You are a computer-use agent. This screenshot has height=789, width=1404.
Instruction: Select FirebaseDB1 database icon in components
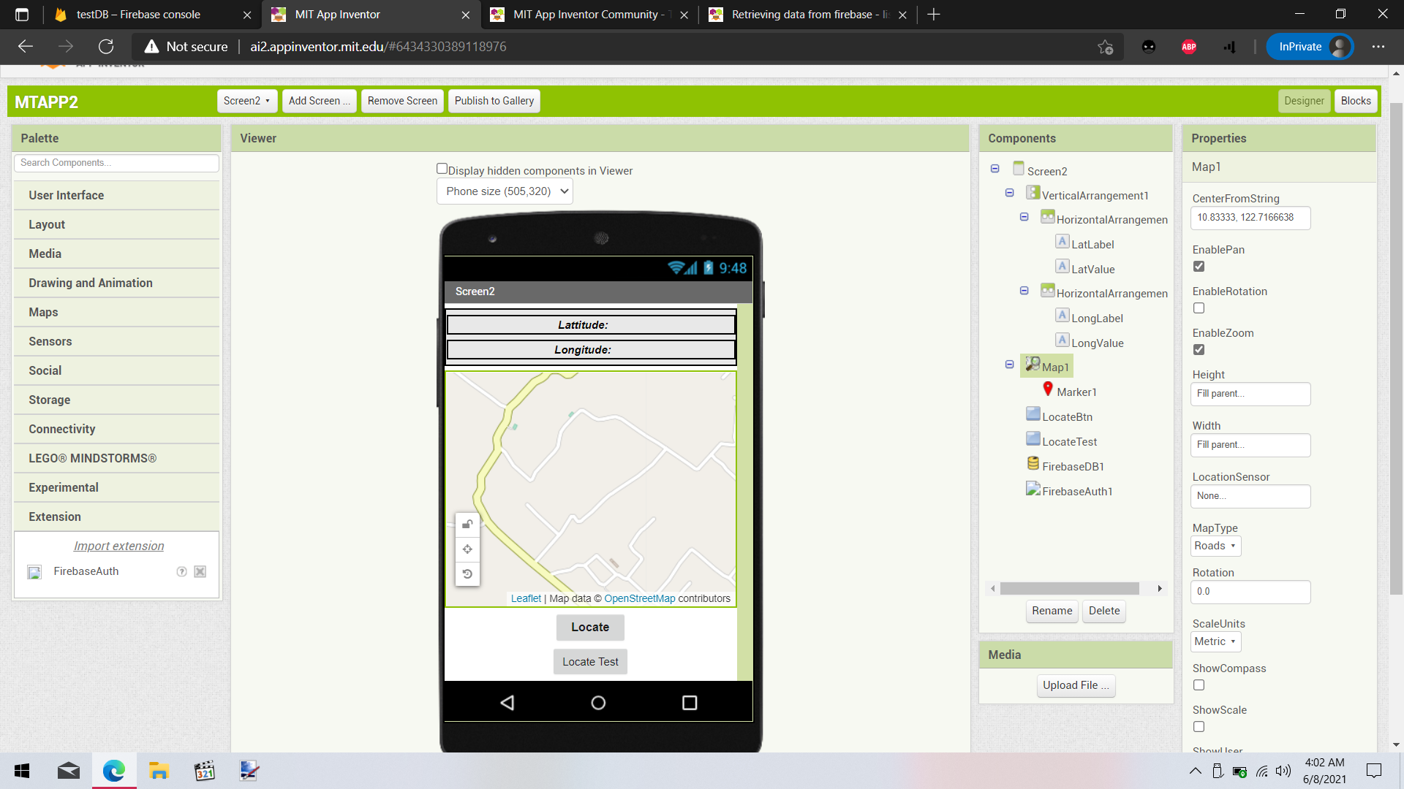point(1033,464)
